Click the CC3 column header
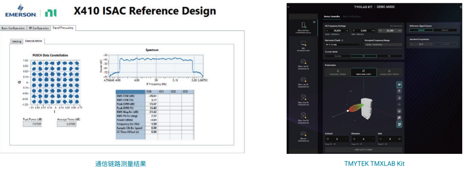The height and width of the screenshot is (173, 466). [x=188, y=91]
